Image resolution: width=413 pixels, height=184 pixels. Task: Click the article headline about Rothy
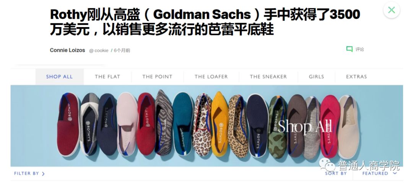(x=205, y=22)
